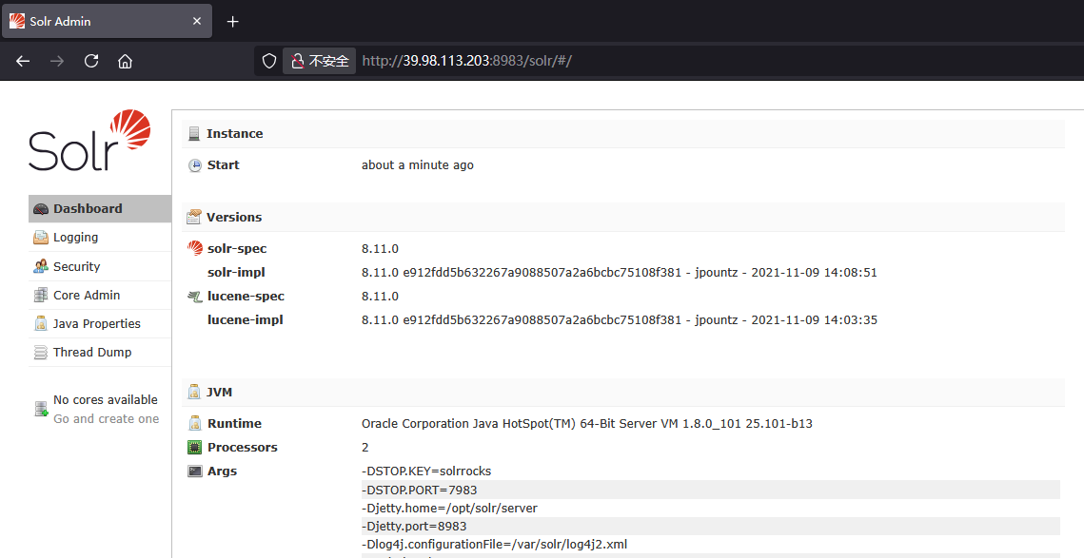
Task: Click the Instance section server icon
Action: click(x=194, y=134)
